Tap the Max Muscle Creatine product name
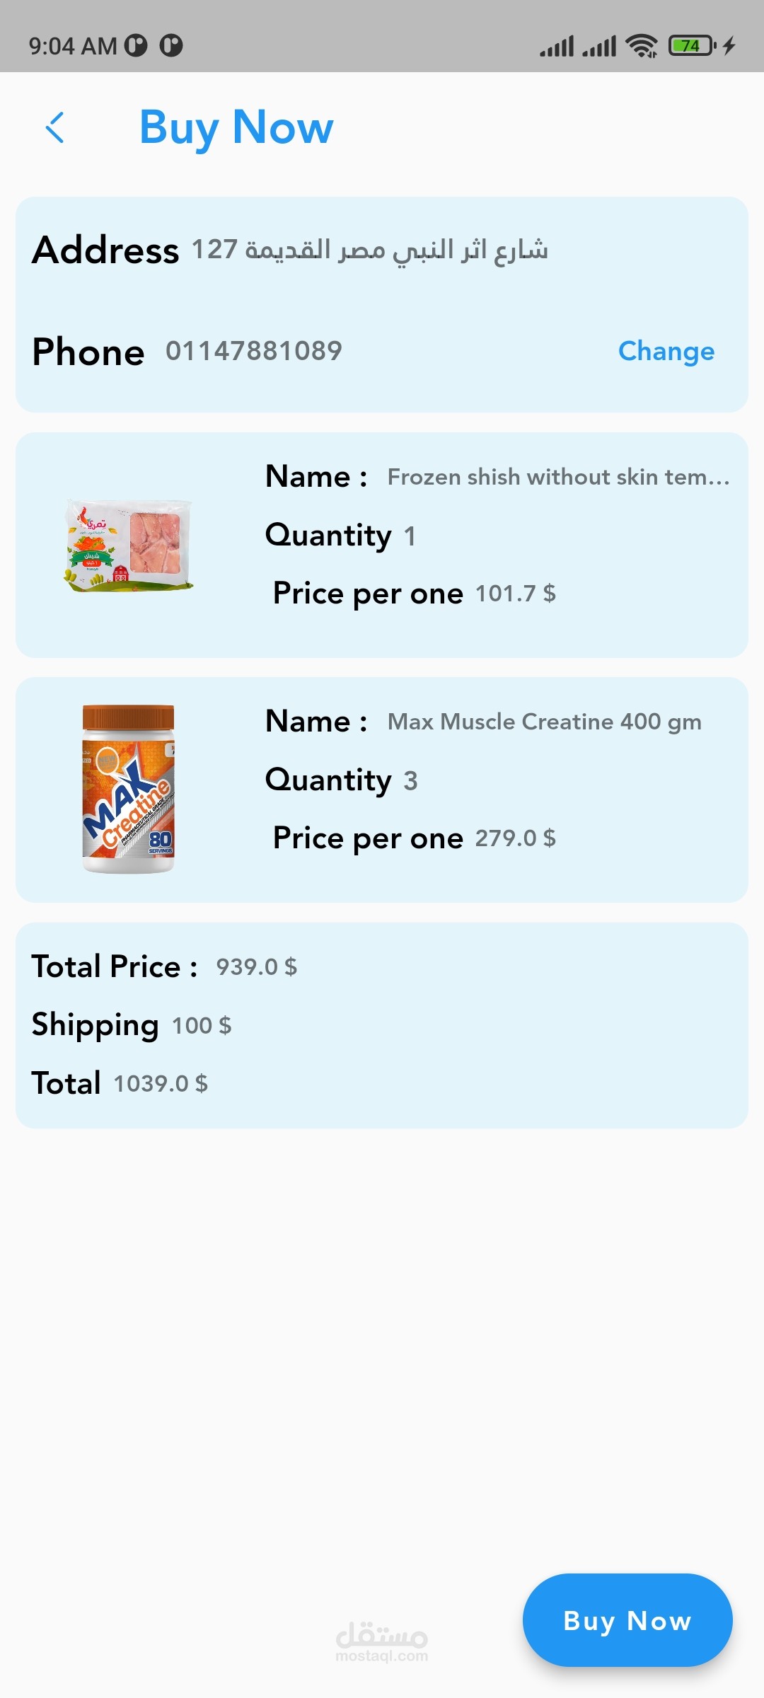 point(544,722)
